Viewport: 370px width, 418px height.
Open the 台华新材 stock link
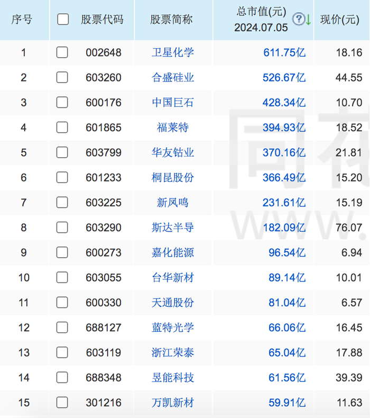[x=173, y=277]
